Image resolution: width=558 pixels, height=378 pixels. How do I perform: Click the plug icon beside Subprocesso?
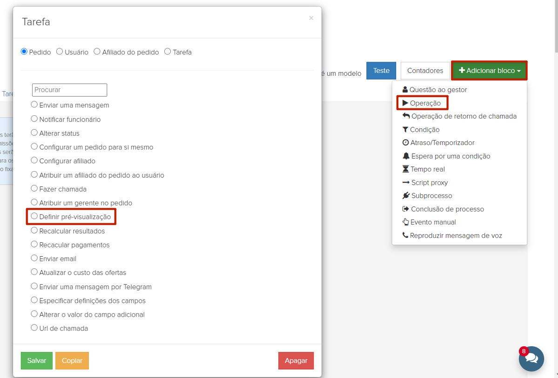(x=406, y=196)
